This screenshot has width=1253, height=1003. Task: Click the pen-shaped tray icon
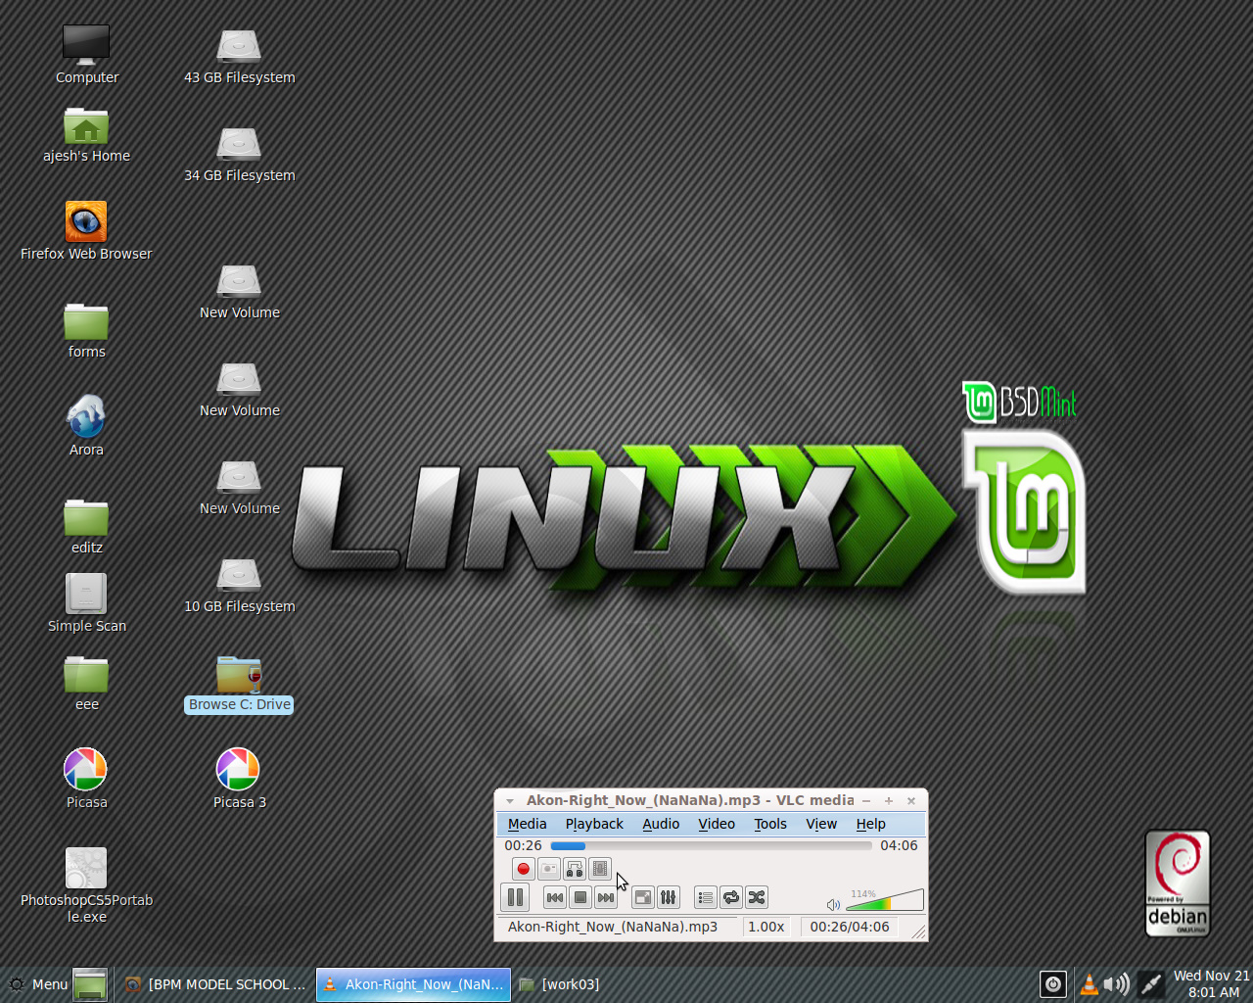click(1151, 984)
